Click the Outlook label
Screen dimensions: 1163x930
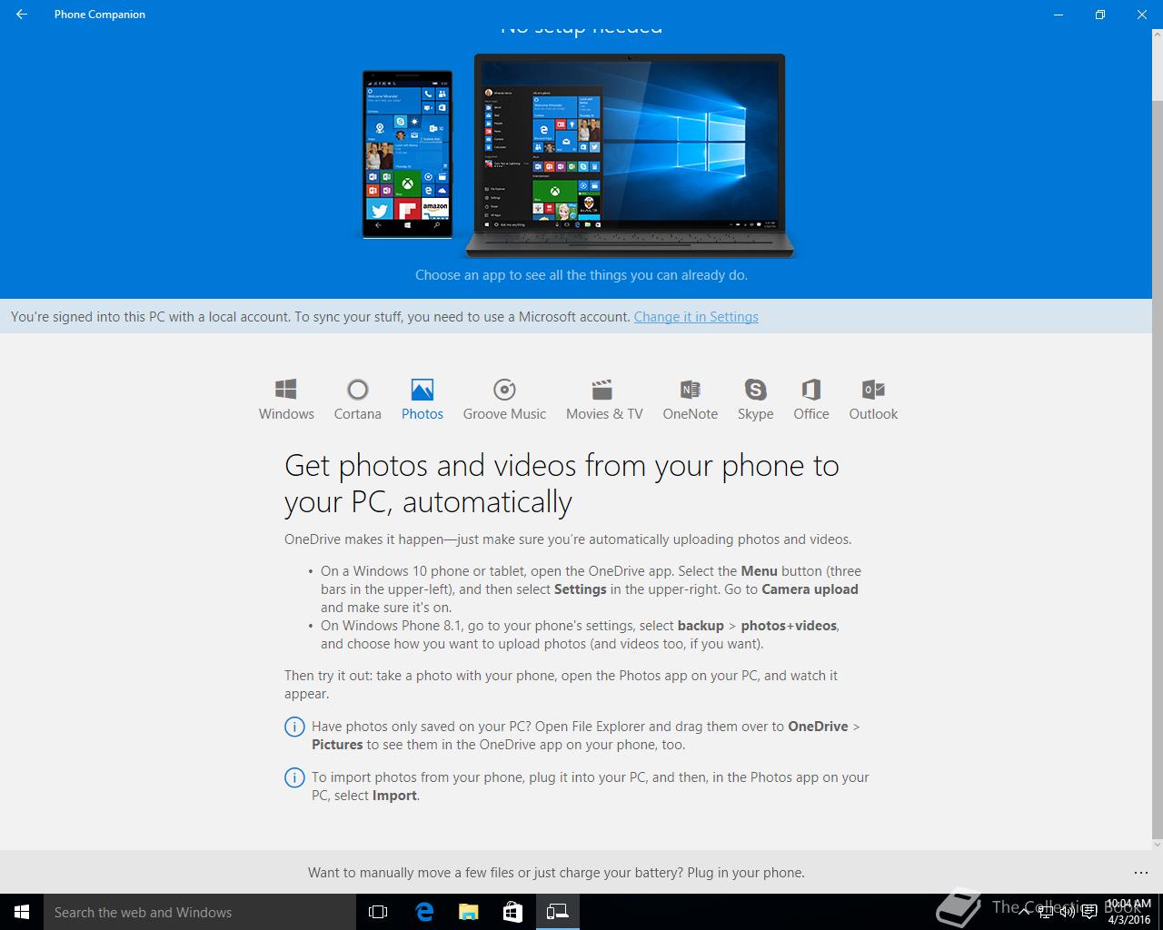873,414
